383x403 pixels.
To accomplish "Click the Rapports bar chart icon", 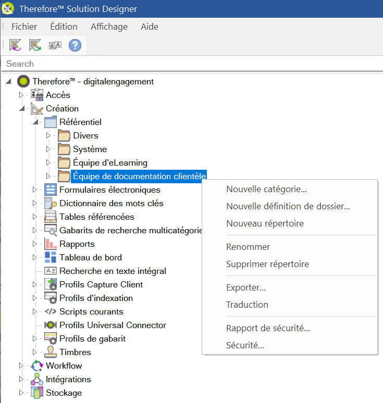I will pos(51,244).
